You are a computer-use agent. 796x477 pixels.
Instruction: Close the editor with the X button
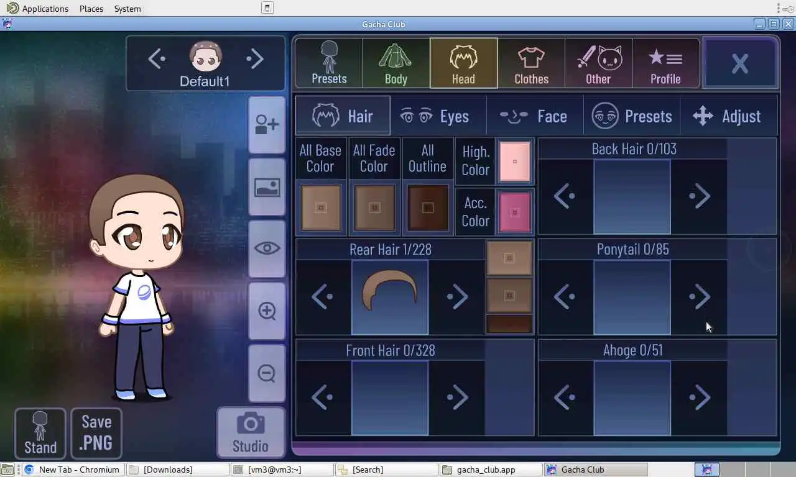[740, 63]
